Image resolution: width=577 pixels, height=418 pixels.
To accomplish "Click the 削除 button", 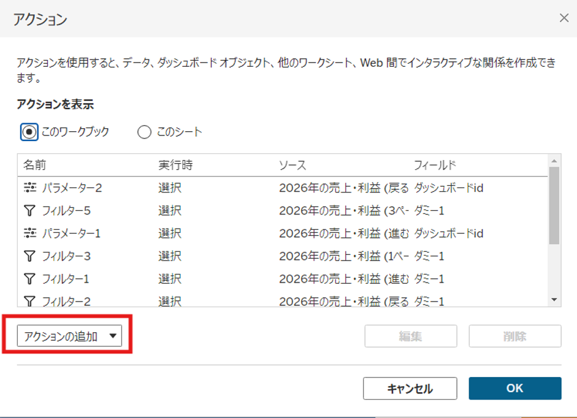I will [515, 336].
